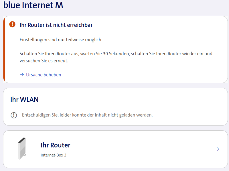Click the router restart instruction starting with Schalten

[116, 54]
